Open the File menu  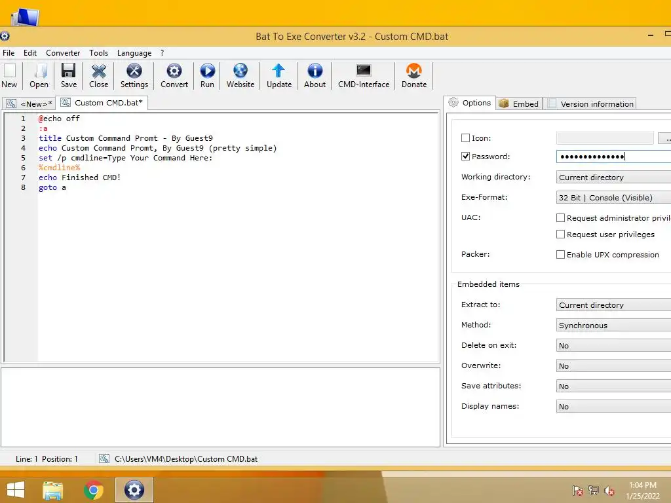point(9,52)
